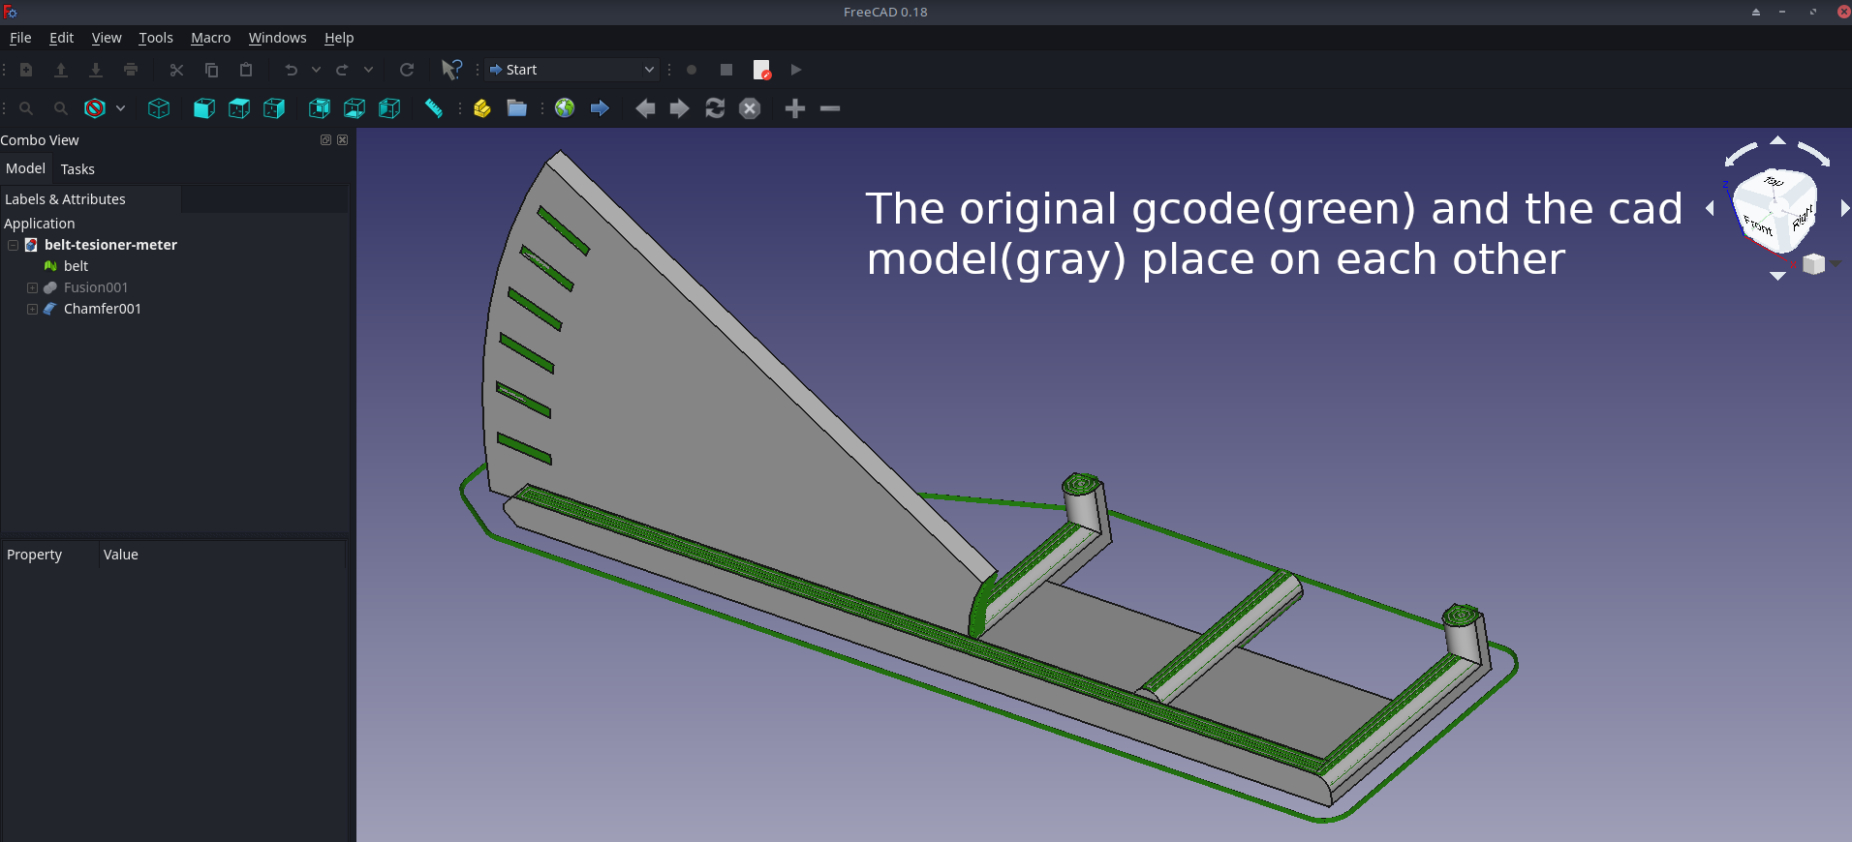The height and width of the screenshot is (842, 1852).
Task: Toggle the macro recording dot button
Action: pos(692,70)
